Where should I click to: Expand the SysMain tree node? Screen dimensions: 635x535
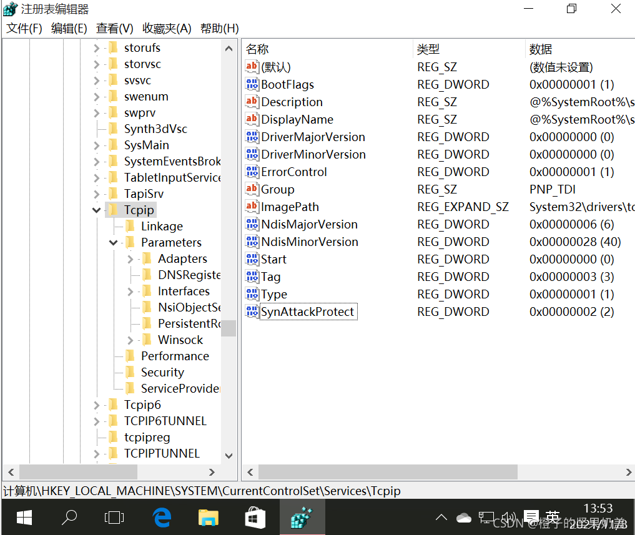coord(96,145)
